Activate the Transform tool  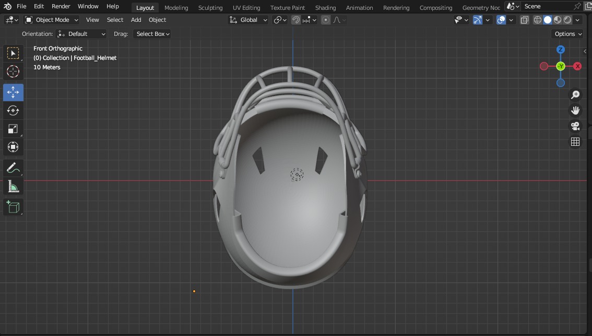13,147
